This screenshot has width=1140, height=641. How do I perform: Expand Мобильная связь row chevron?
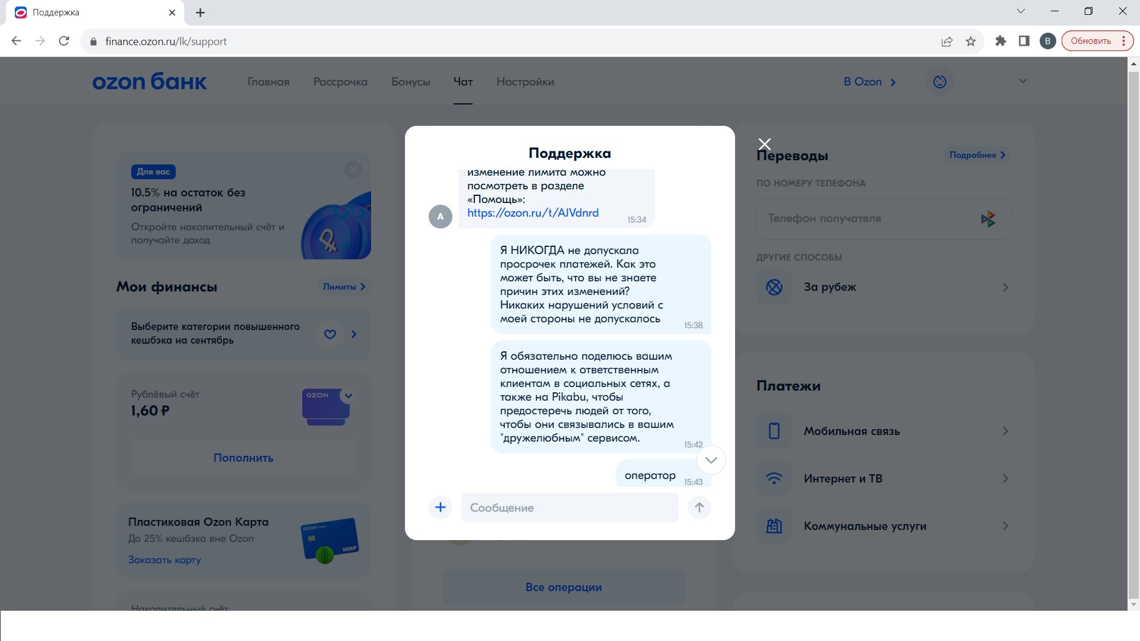pyautogui.click(x=1005, y=431)
